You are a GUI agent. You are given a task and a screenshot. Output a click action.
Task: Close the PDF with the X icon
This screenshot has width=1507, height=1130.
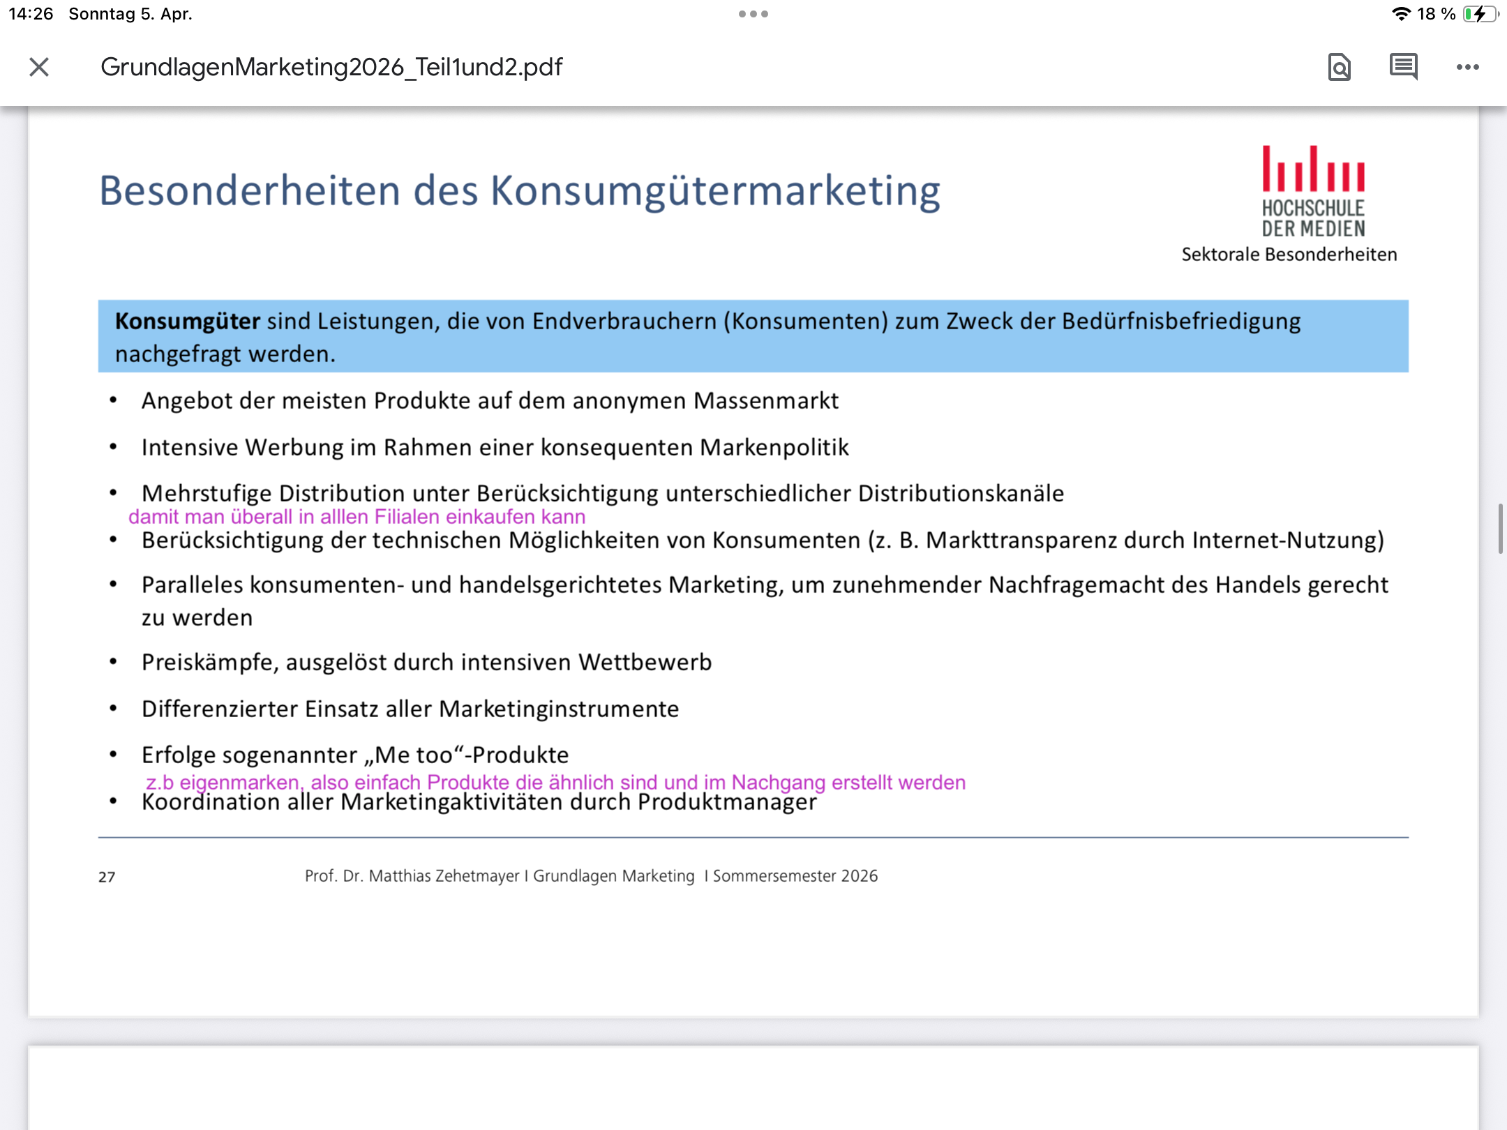pos(39,67)
